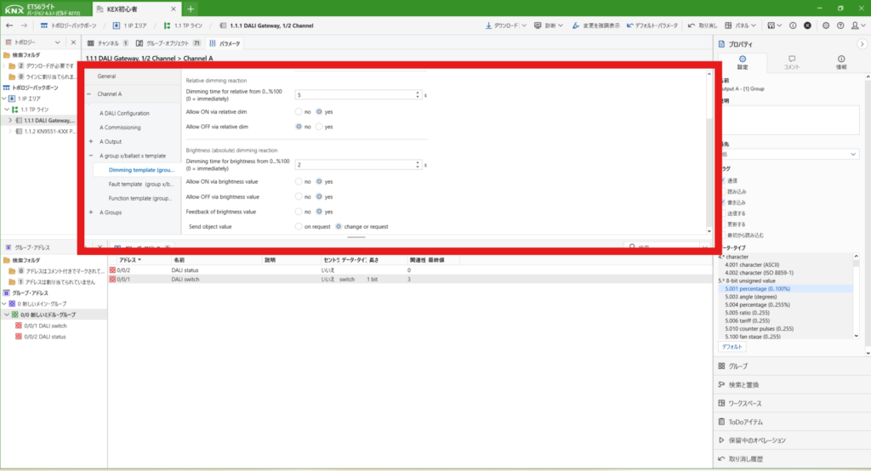Click the relative dimming time input field

click(357, 95)
